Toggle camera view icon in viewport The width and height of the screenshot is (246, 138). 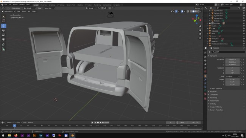(x=200, y=34)
